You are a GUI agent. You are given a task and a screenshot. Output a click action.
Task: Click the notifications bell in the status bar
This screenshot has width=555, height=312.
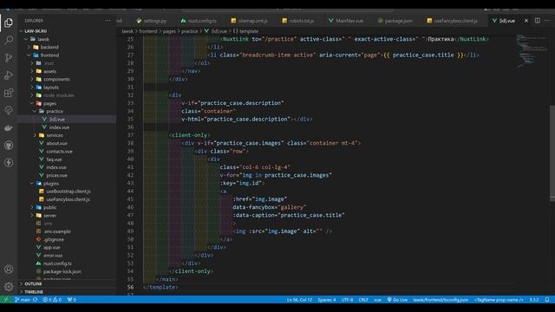click(547, 300)
